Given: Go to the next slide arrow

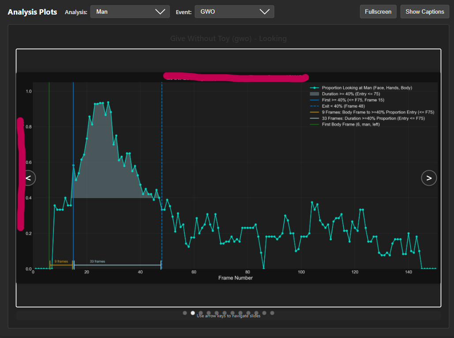Looking at the screenshot, I should click(x=429, y=178).
